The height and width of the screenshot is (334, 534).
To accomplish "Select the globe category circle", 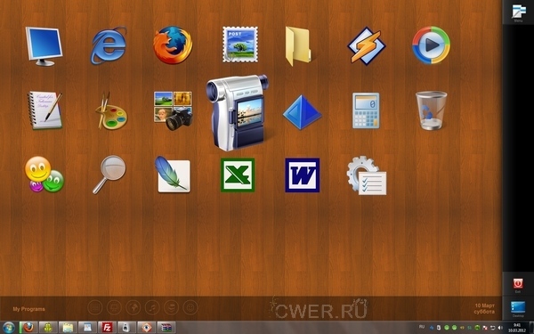I will [133, 307].
